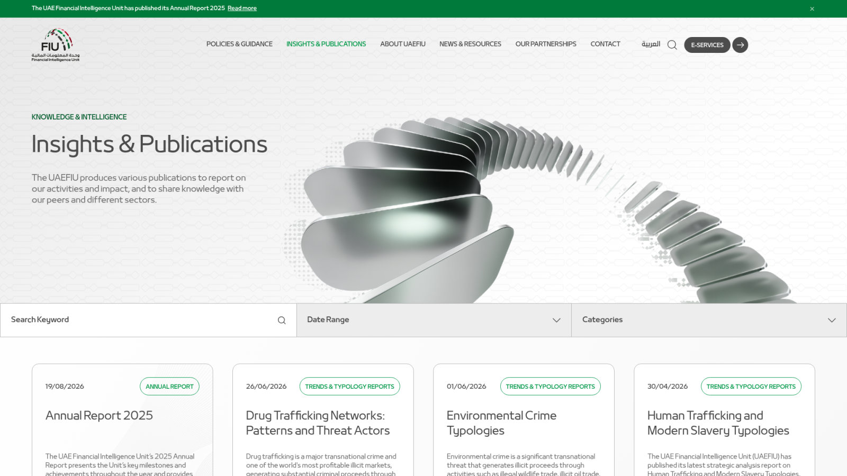The height and width of the screenshot is (476, 847).
Task: Click the Date Range chevron arrow
Action: click(x=556, y=321)
